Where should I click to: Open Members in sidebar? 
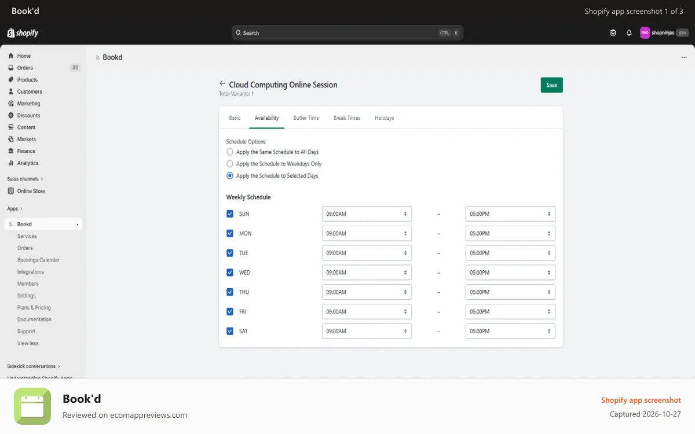coord(28,284)
